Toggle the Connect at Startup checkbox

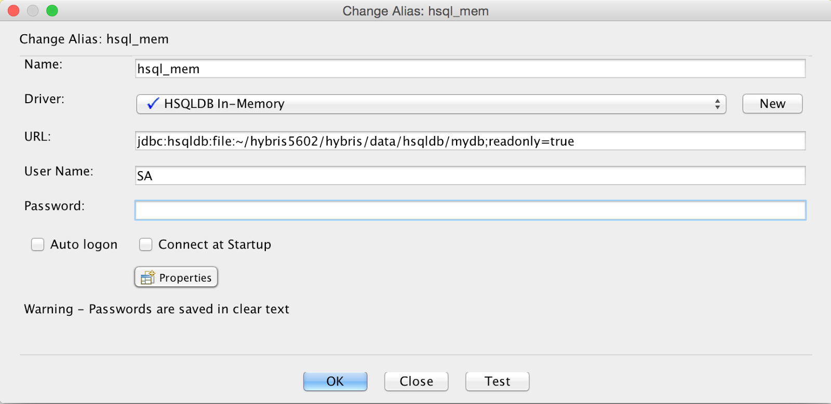click(x=146, y=244)
